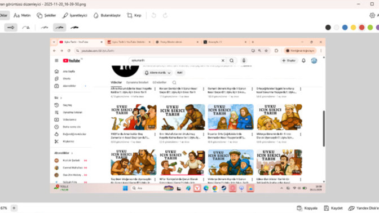Viewport: 379px width, 213px height.
Task: Redo the last undone edit
Action: (165, 15)
